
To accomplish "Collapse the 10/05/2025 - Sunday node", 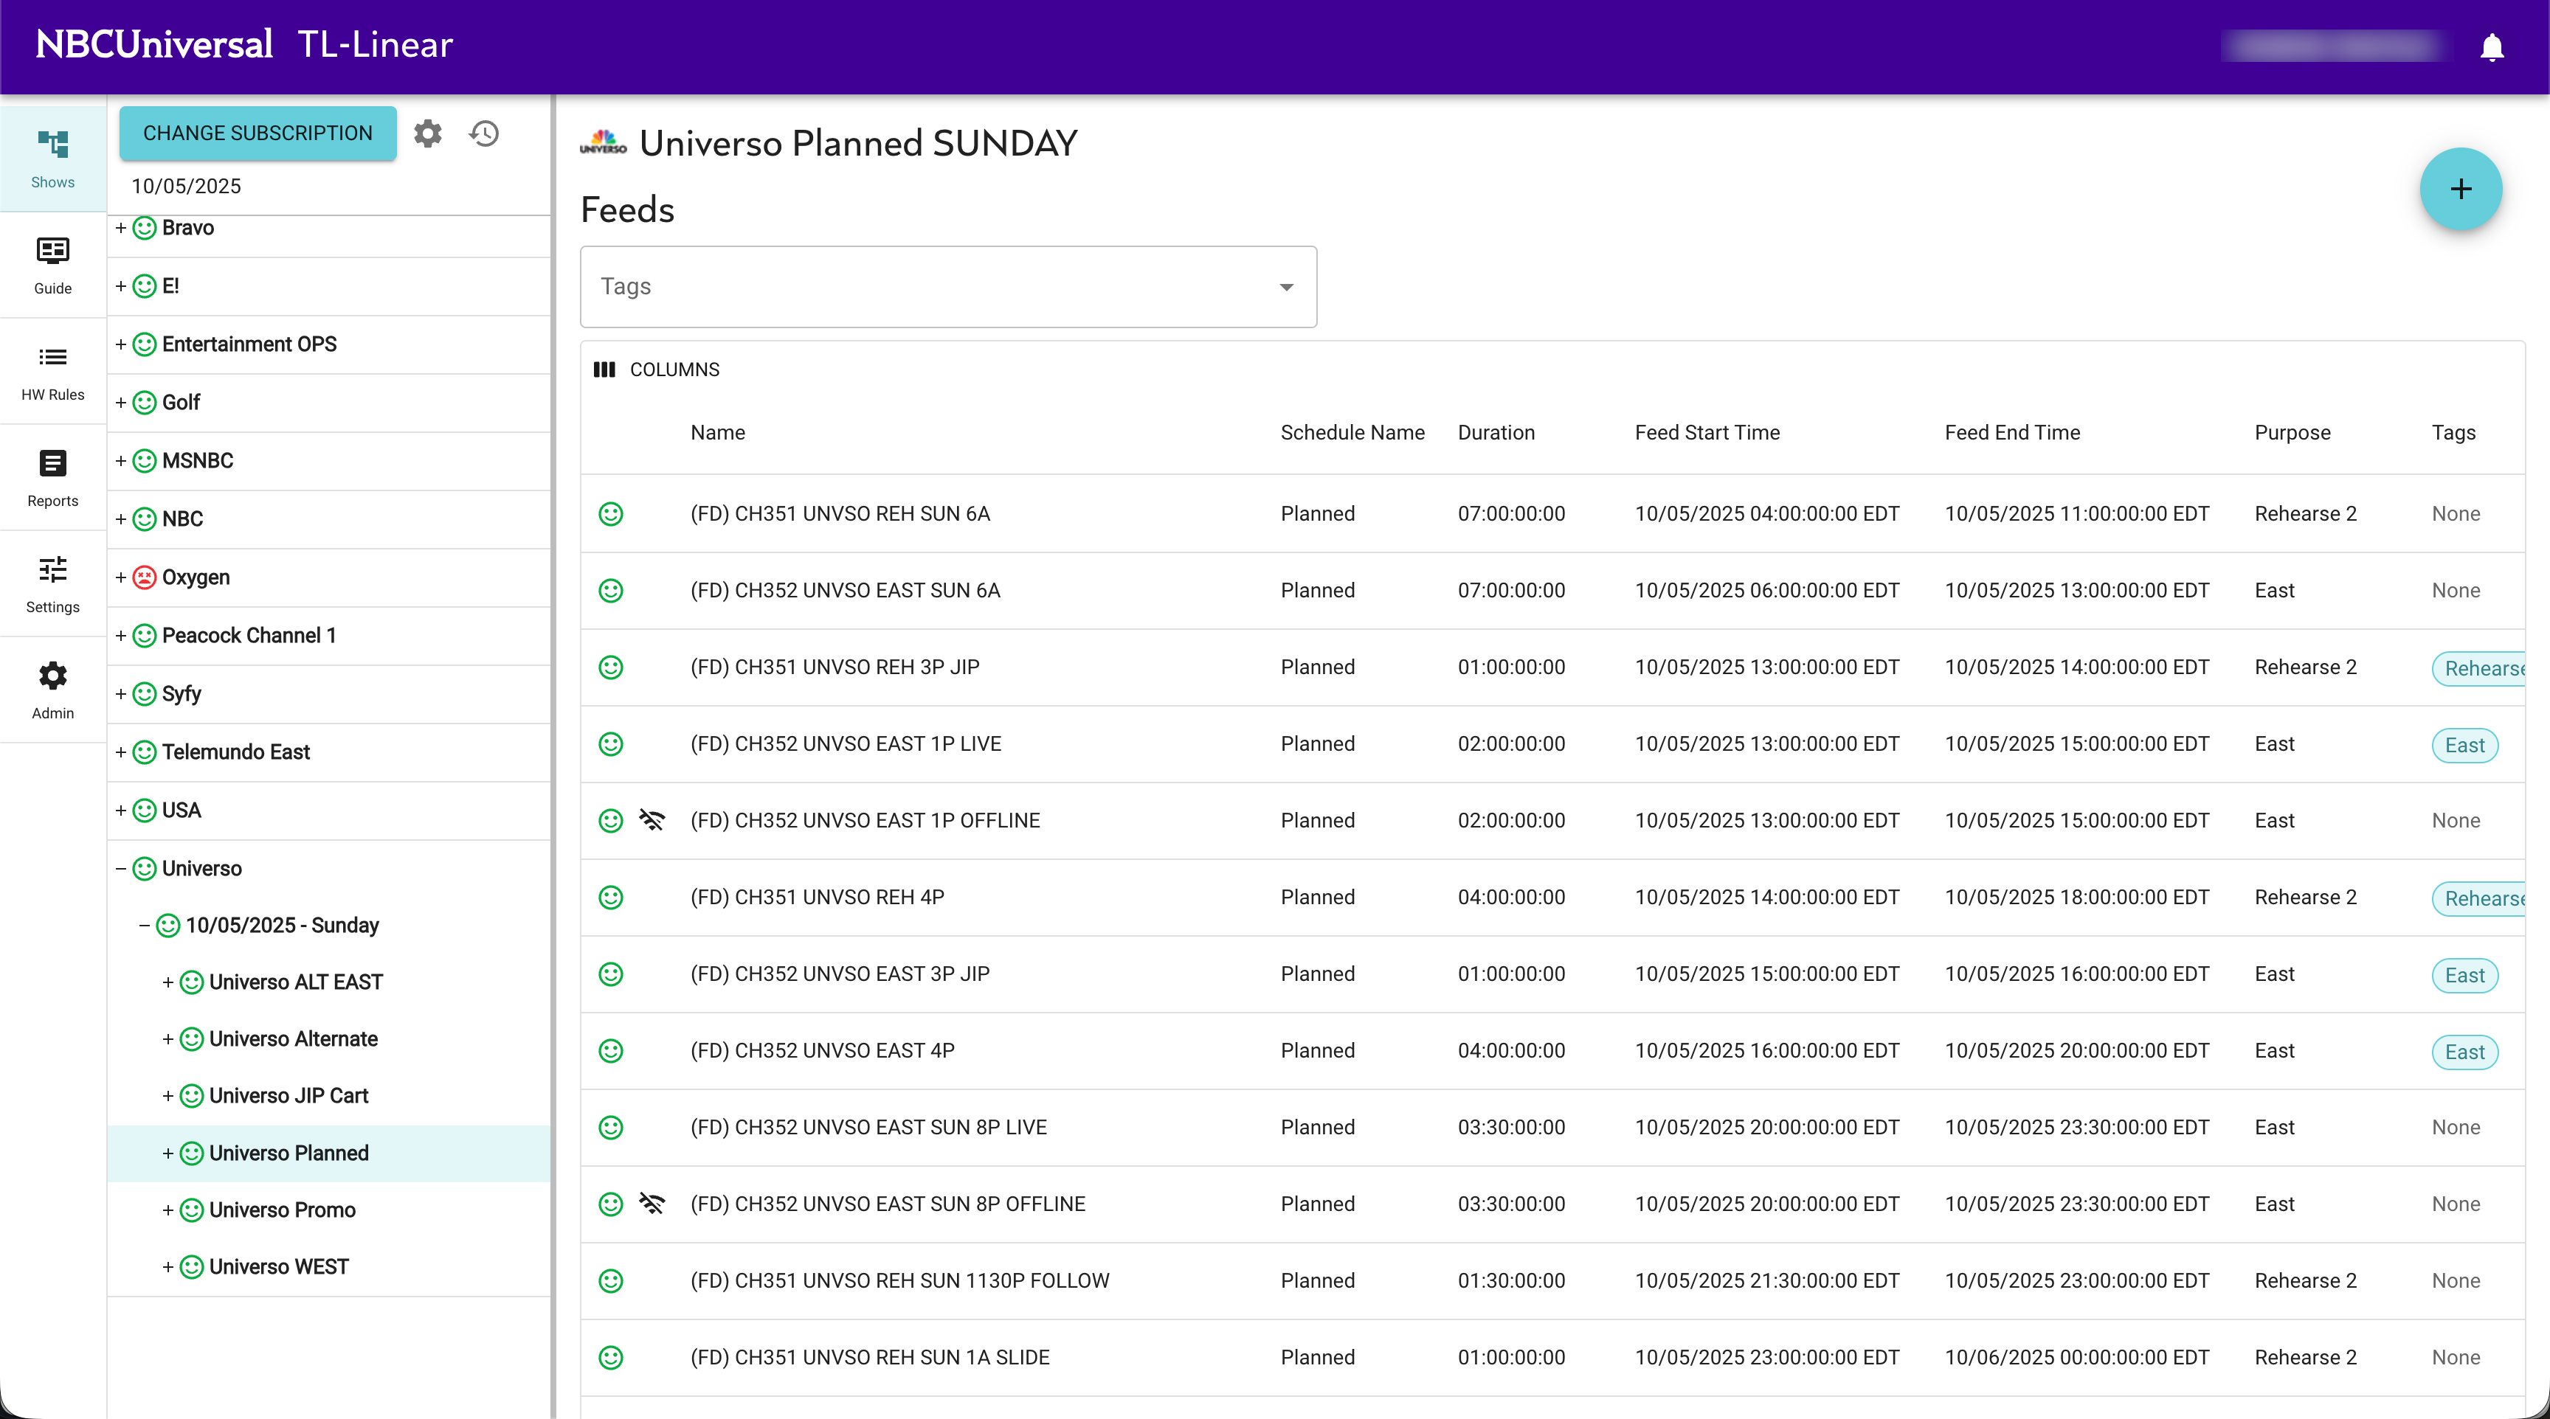I will (x=145, y=925).
